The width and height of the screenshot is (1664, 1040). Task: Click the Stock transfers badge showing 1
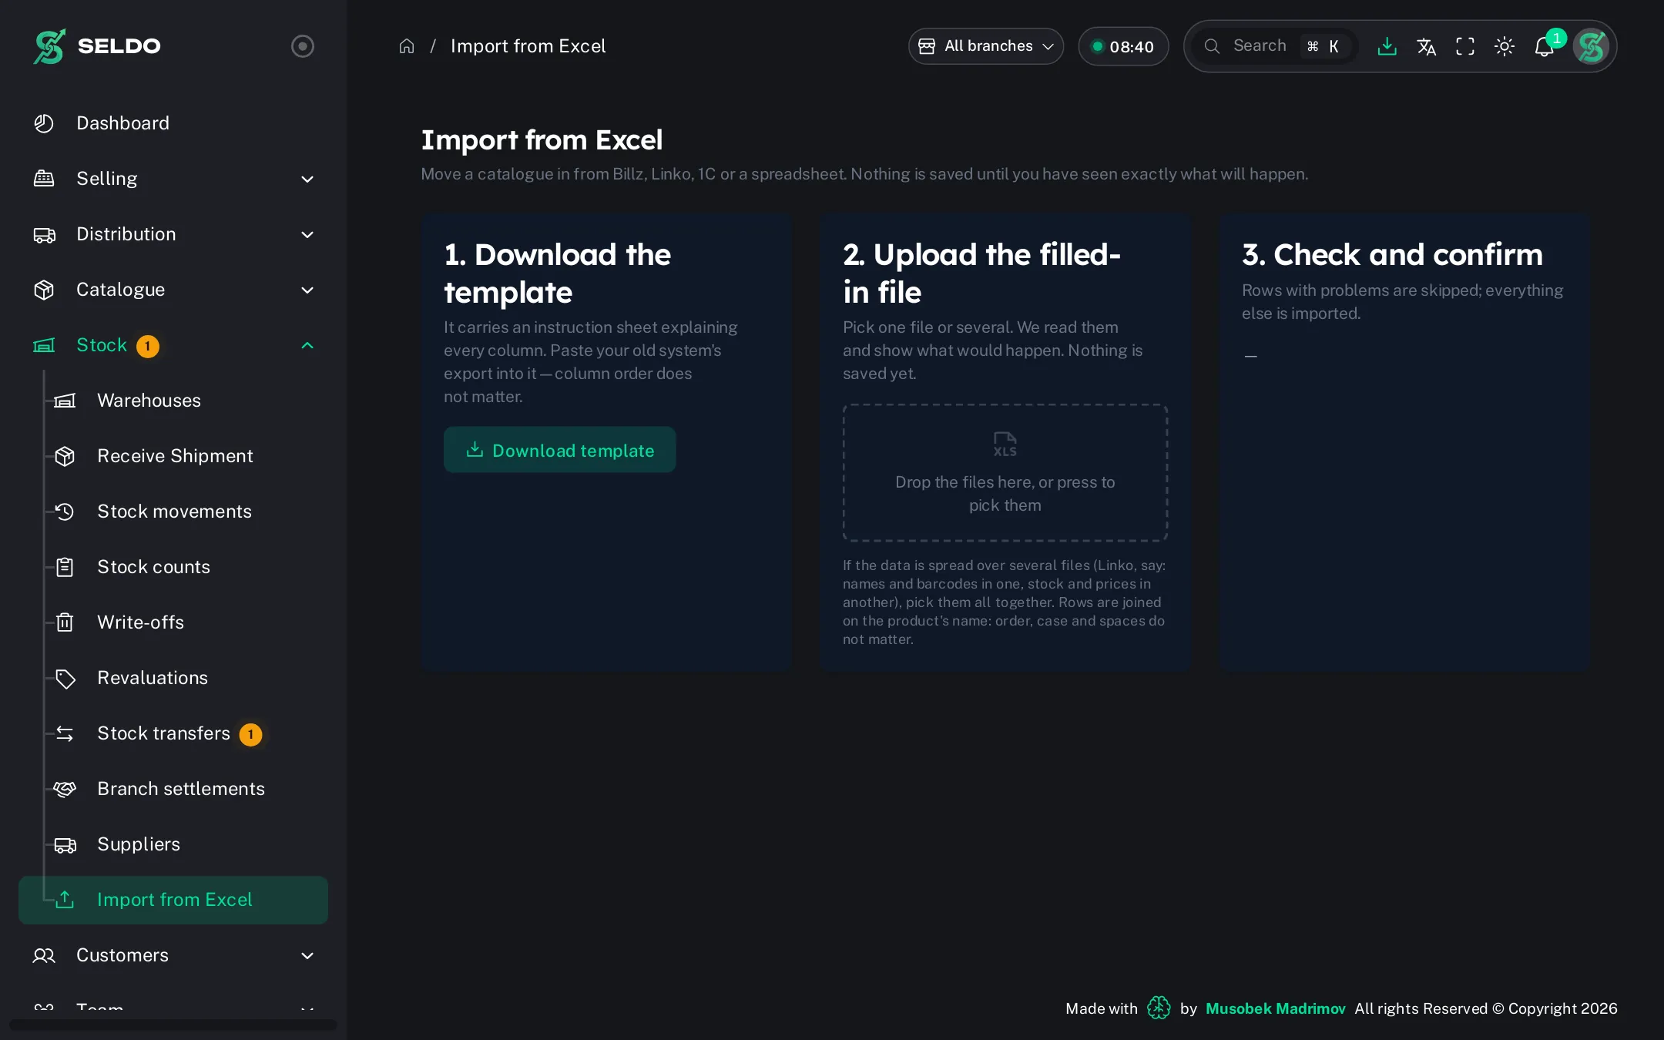[250, 734]
